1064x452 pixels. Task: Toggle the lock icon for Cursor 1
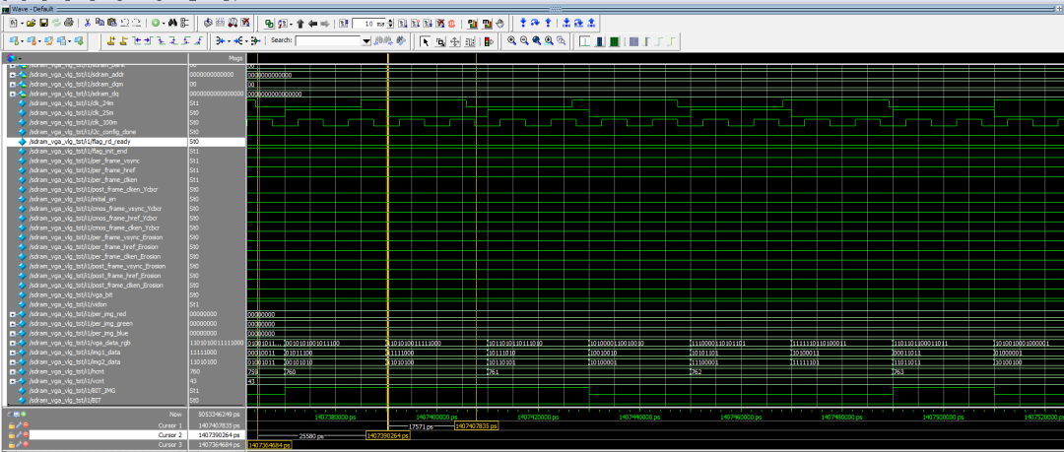point(12,424)
